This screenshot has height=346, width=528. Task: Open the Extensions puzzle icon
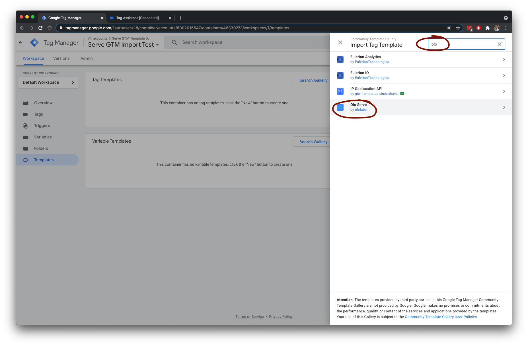488,28
